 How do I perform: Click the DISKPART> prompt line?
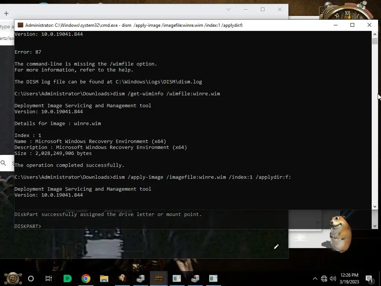click(x=28, y=226)
